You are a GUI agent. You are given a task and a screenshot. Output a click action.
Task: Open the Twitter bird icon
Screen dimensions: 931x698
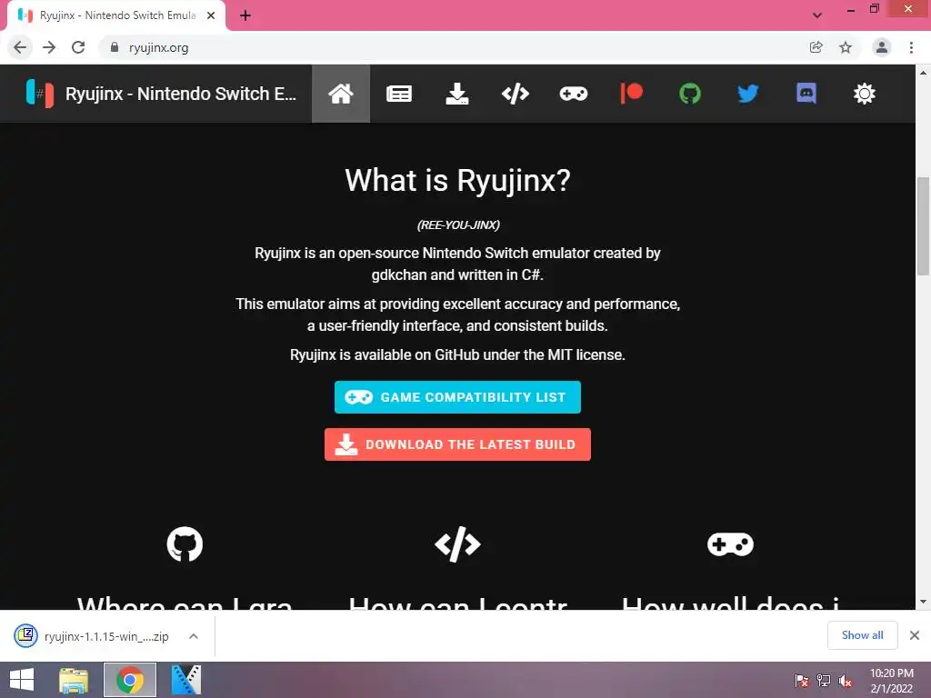pos(748,94)
